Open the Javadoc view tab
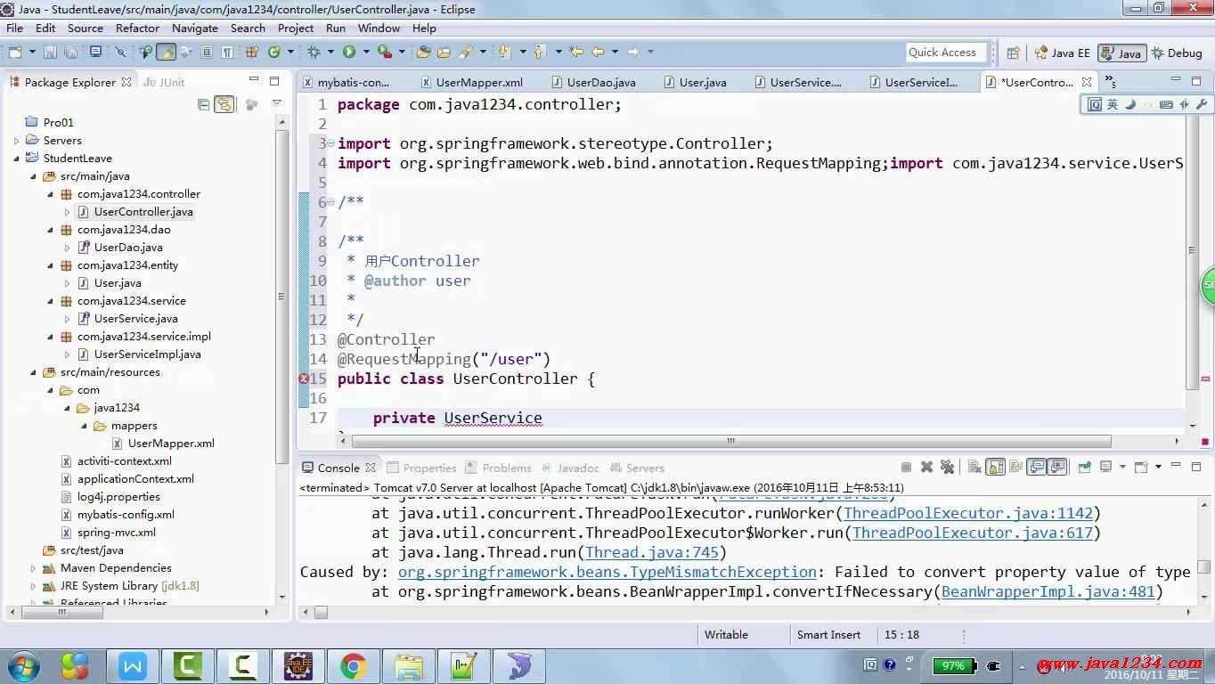Viewport: 1215px width, 684px height. tap(569, 468)
